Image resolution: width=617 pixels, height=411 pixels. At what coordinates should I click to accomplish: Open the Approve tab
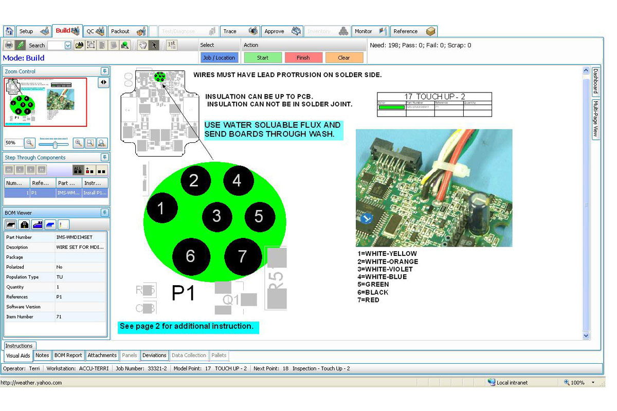click(282, 31)
